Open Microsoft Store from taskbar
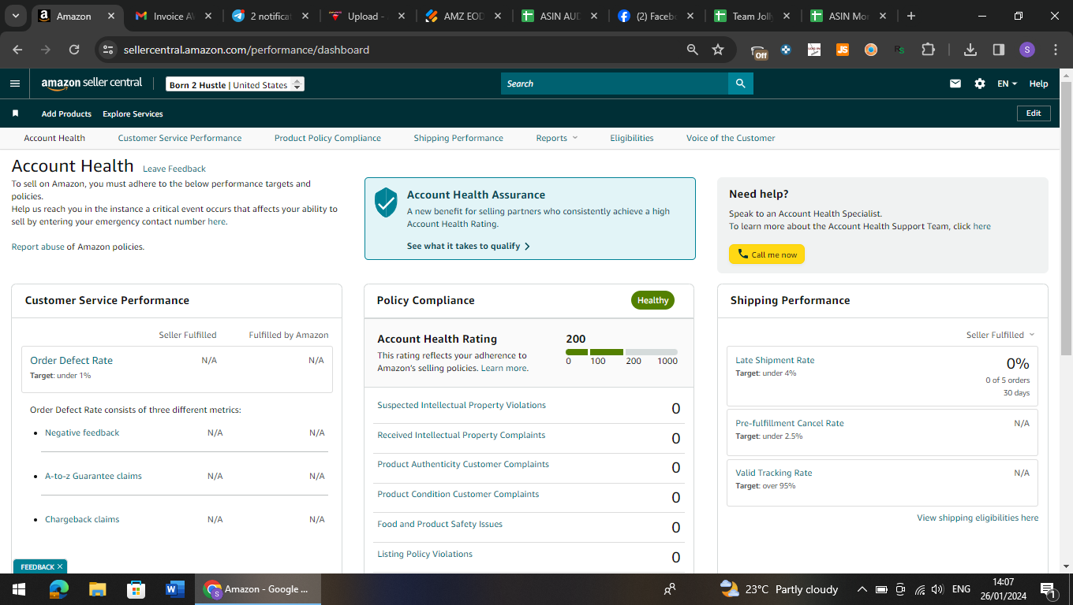 pyautogui.click(x=136, y=589)
